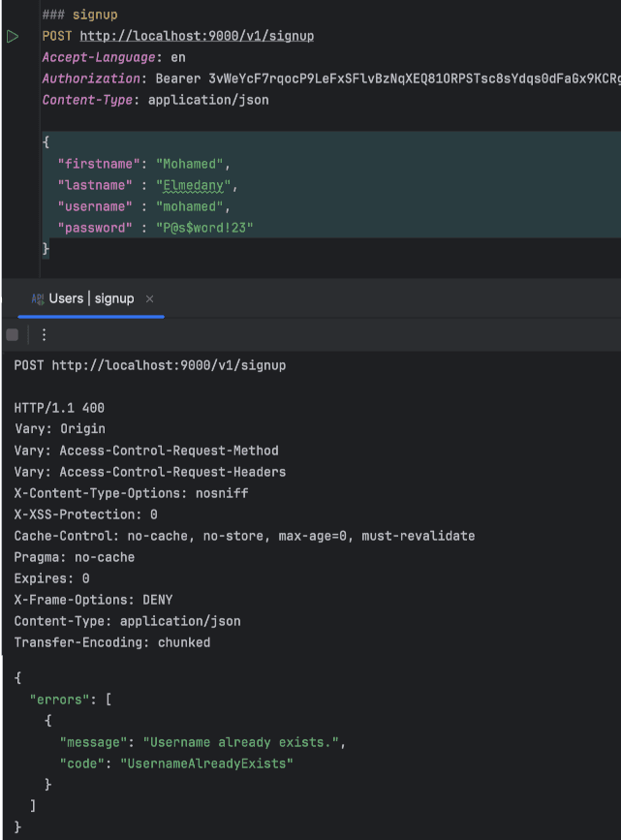Open the localhost:9000/v1/signup link in request editor
Image resolution: width=621 pixels, height=840 pixels.
(197, 36)
